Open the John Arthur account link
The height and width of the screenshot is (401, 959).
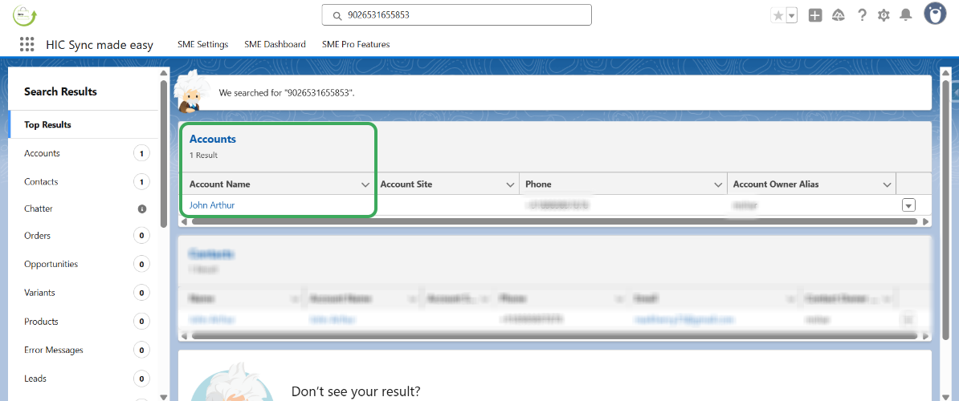pyautogui.click(x=211, y=205)
